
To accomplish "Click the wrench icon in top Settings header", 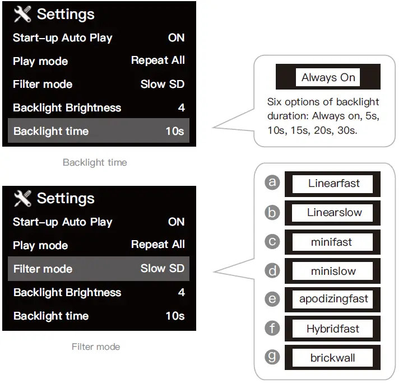I will 22,15.
